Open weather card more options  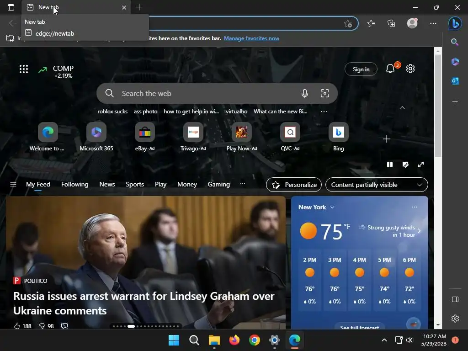(414, 207)
